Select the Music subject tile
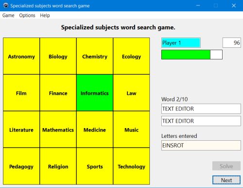The width and height of the screenshot is (243, 188). [x=131, y=130]
